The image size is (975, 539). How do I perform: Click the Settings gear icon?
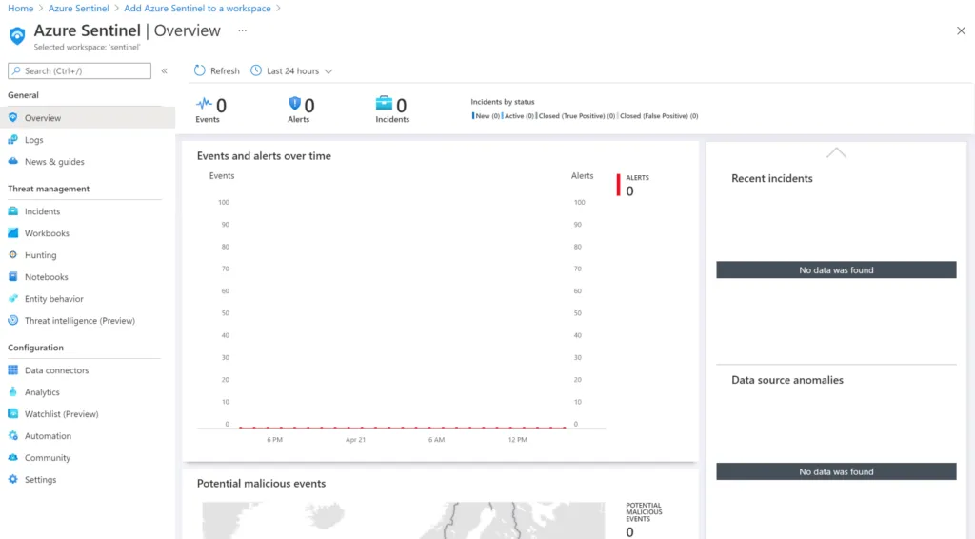point(13,480)
